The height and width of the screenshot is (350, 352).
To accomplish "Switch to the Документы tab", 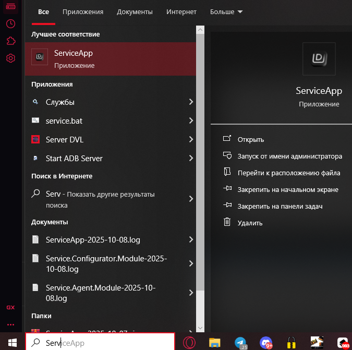I will click(x=135, y=11).
